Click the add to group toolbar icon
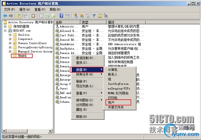Screen dimensions: 201x140 (x=106, y=16)
